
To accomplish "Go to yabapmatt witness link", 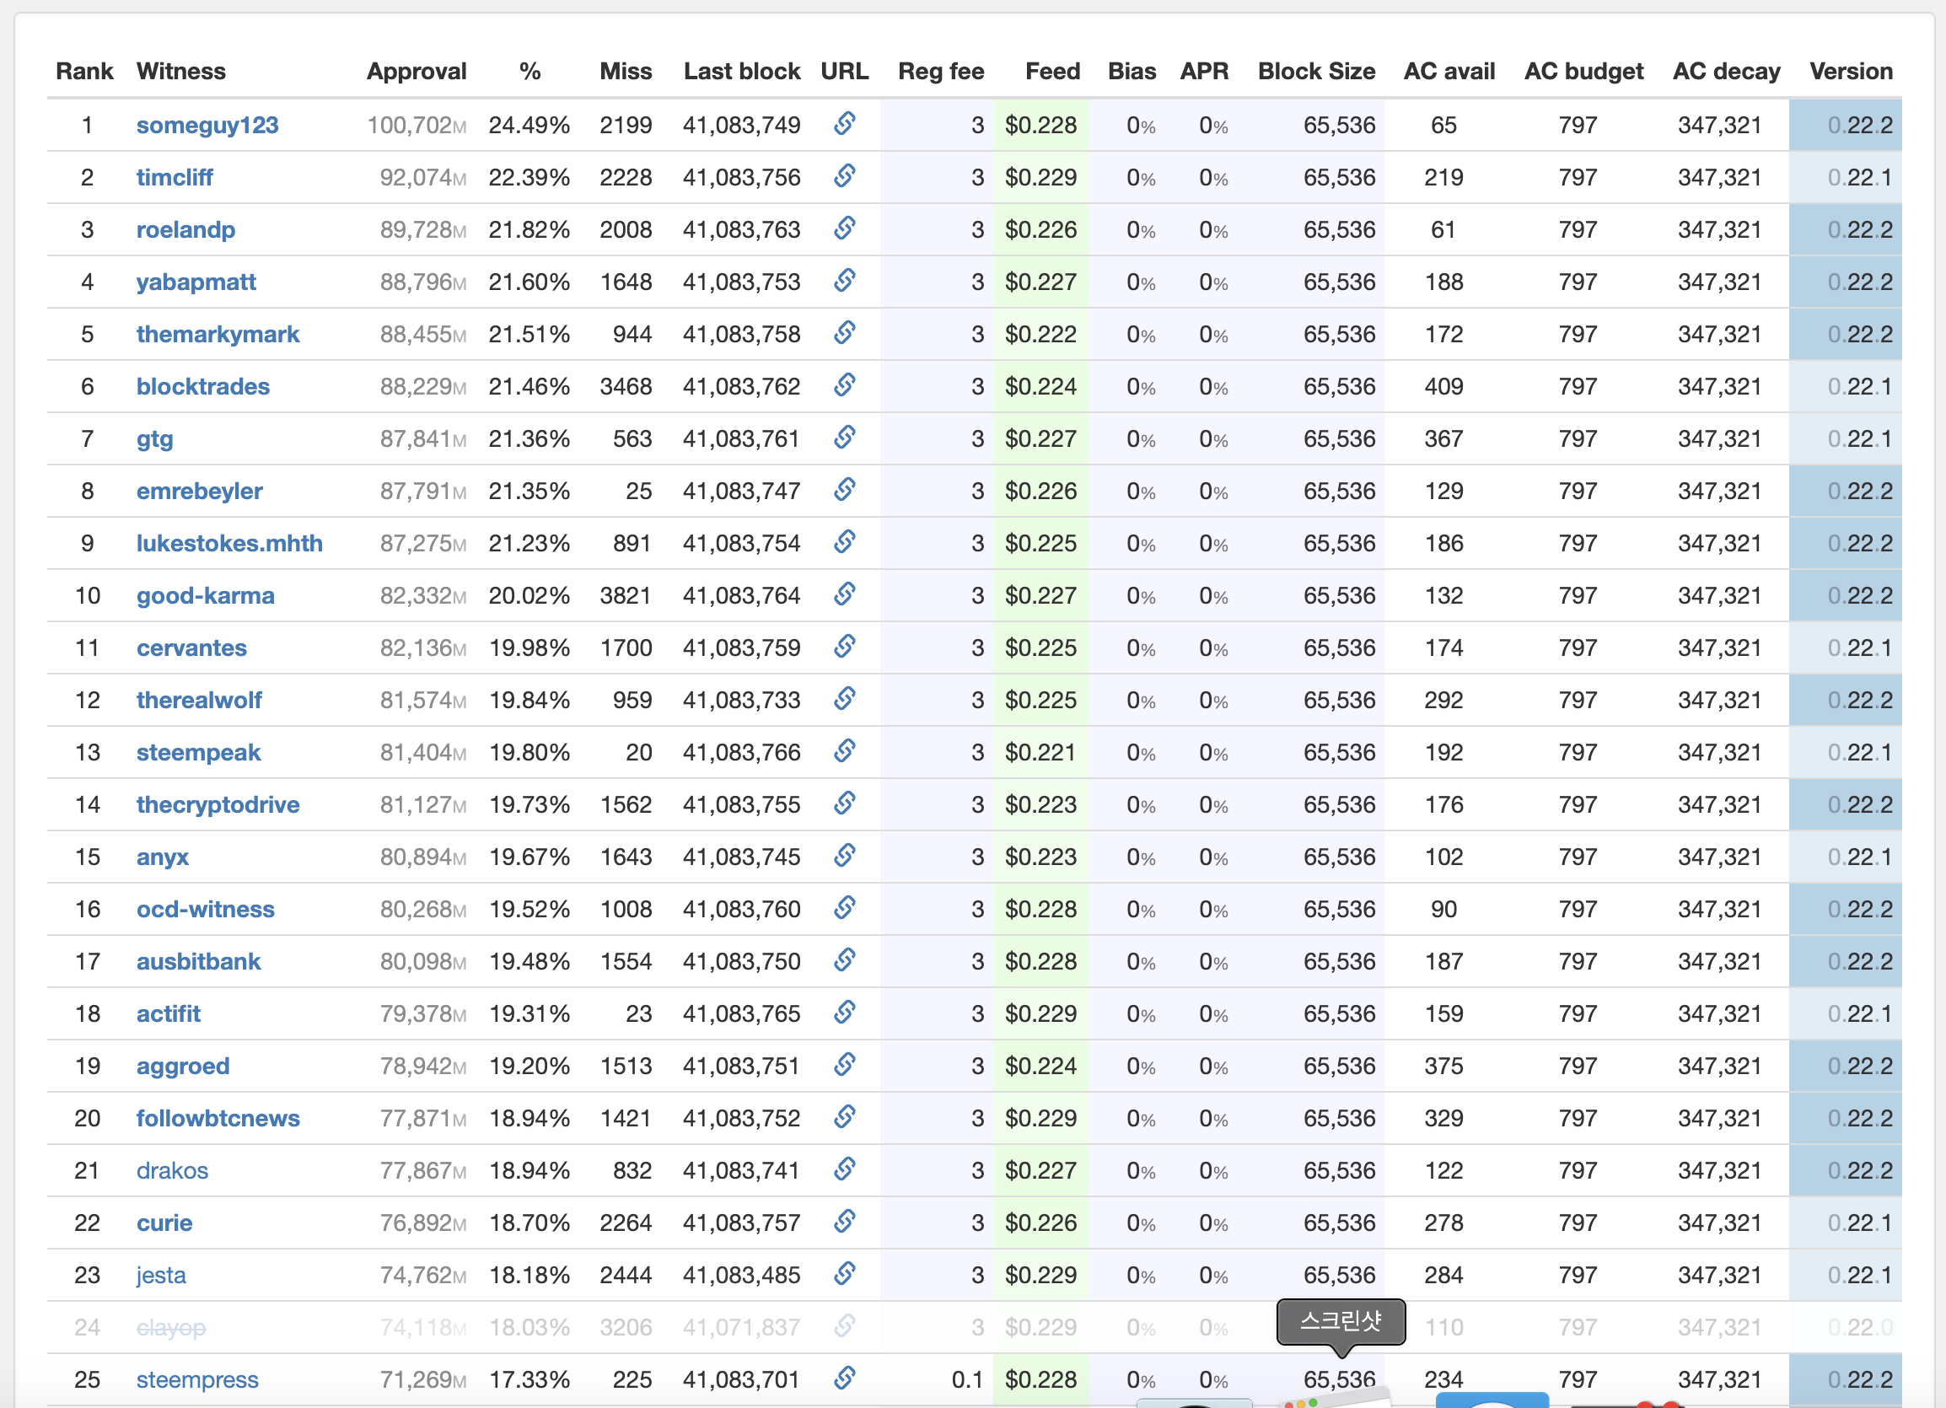I will [x=196, y=282].
